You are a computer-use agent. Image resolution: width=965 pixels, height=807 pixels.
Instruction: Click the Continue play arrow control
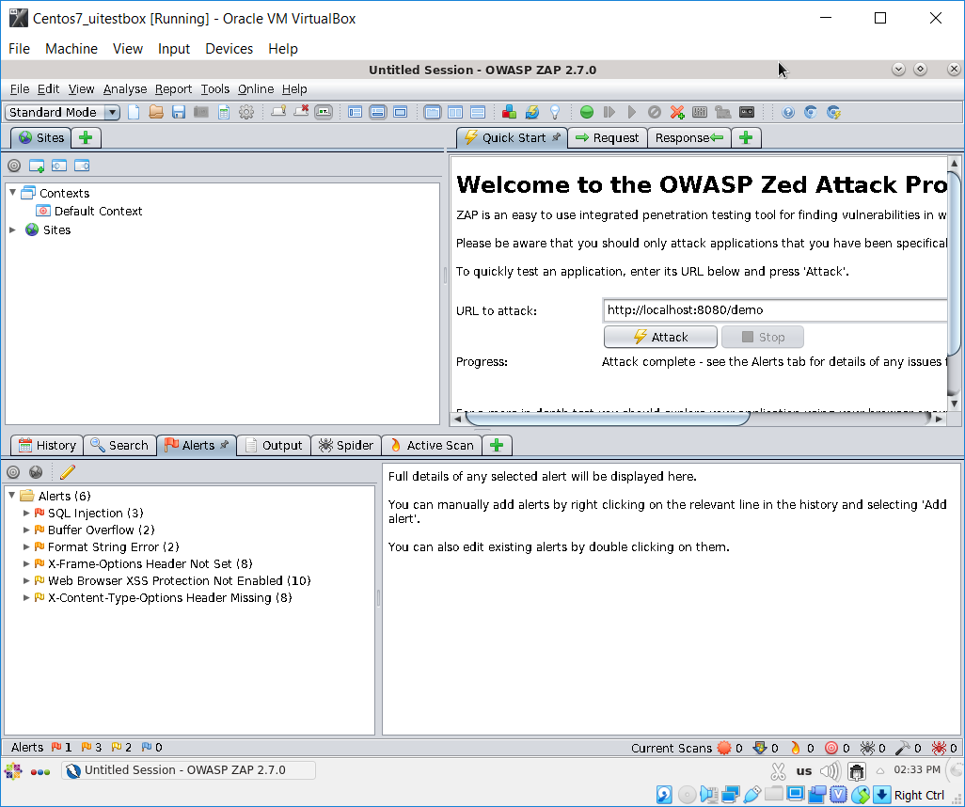point(631,112)
